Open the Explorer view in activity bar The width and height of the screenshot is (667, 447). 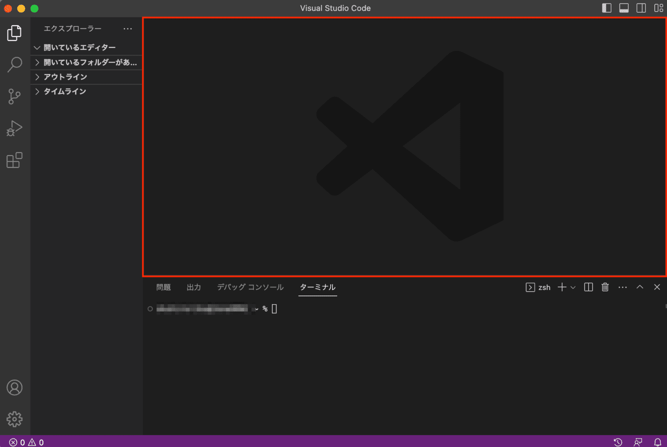pyautogui.click(x=14, y=33)
